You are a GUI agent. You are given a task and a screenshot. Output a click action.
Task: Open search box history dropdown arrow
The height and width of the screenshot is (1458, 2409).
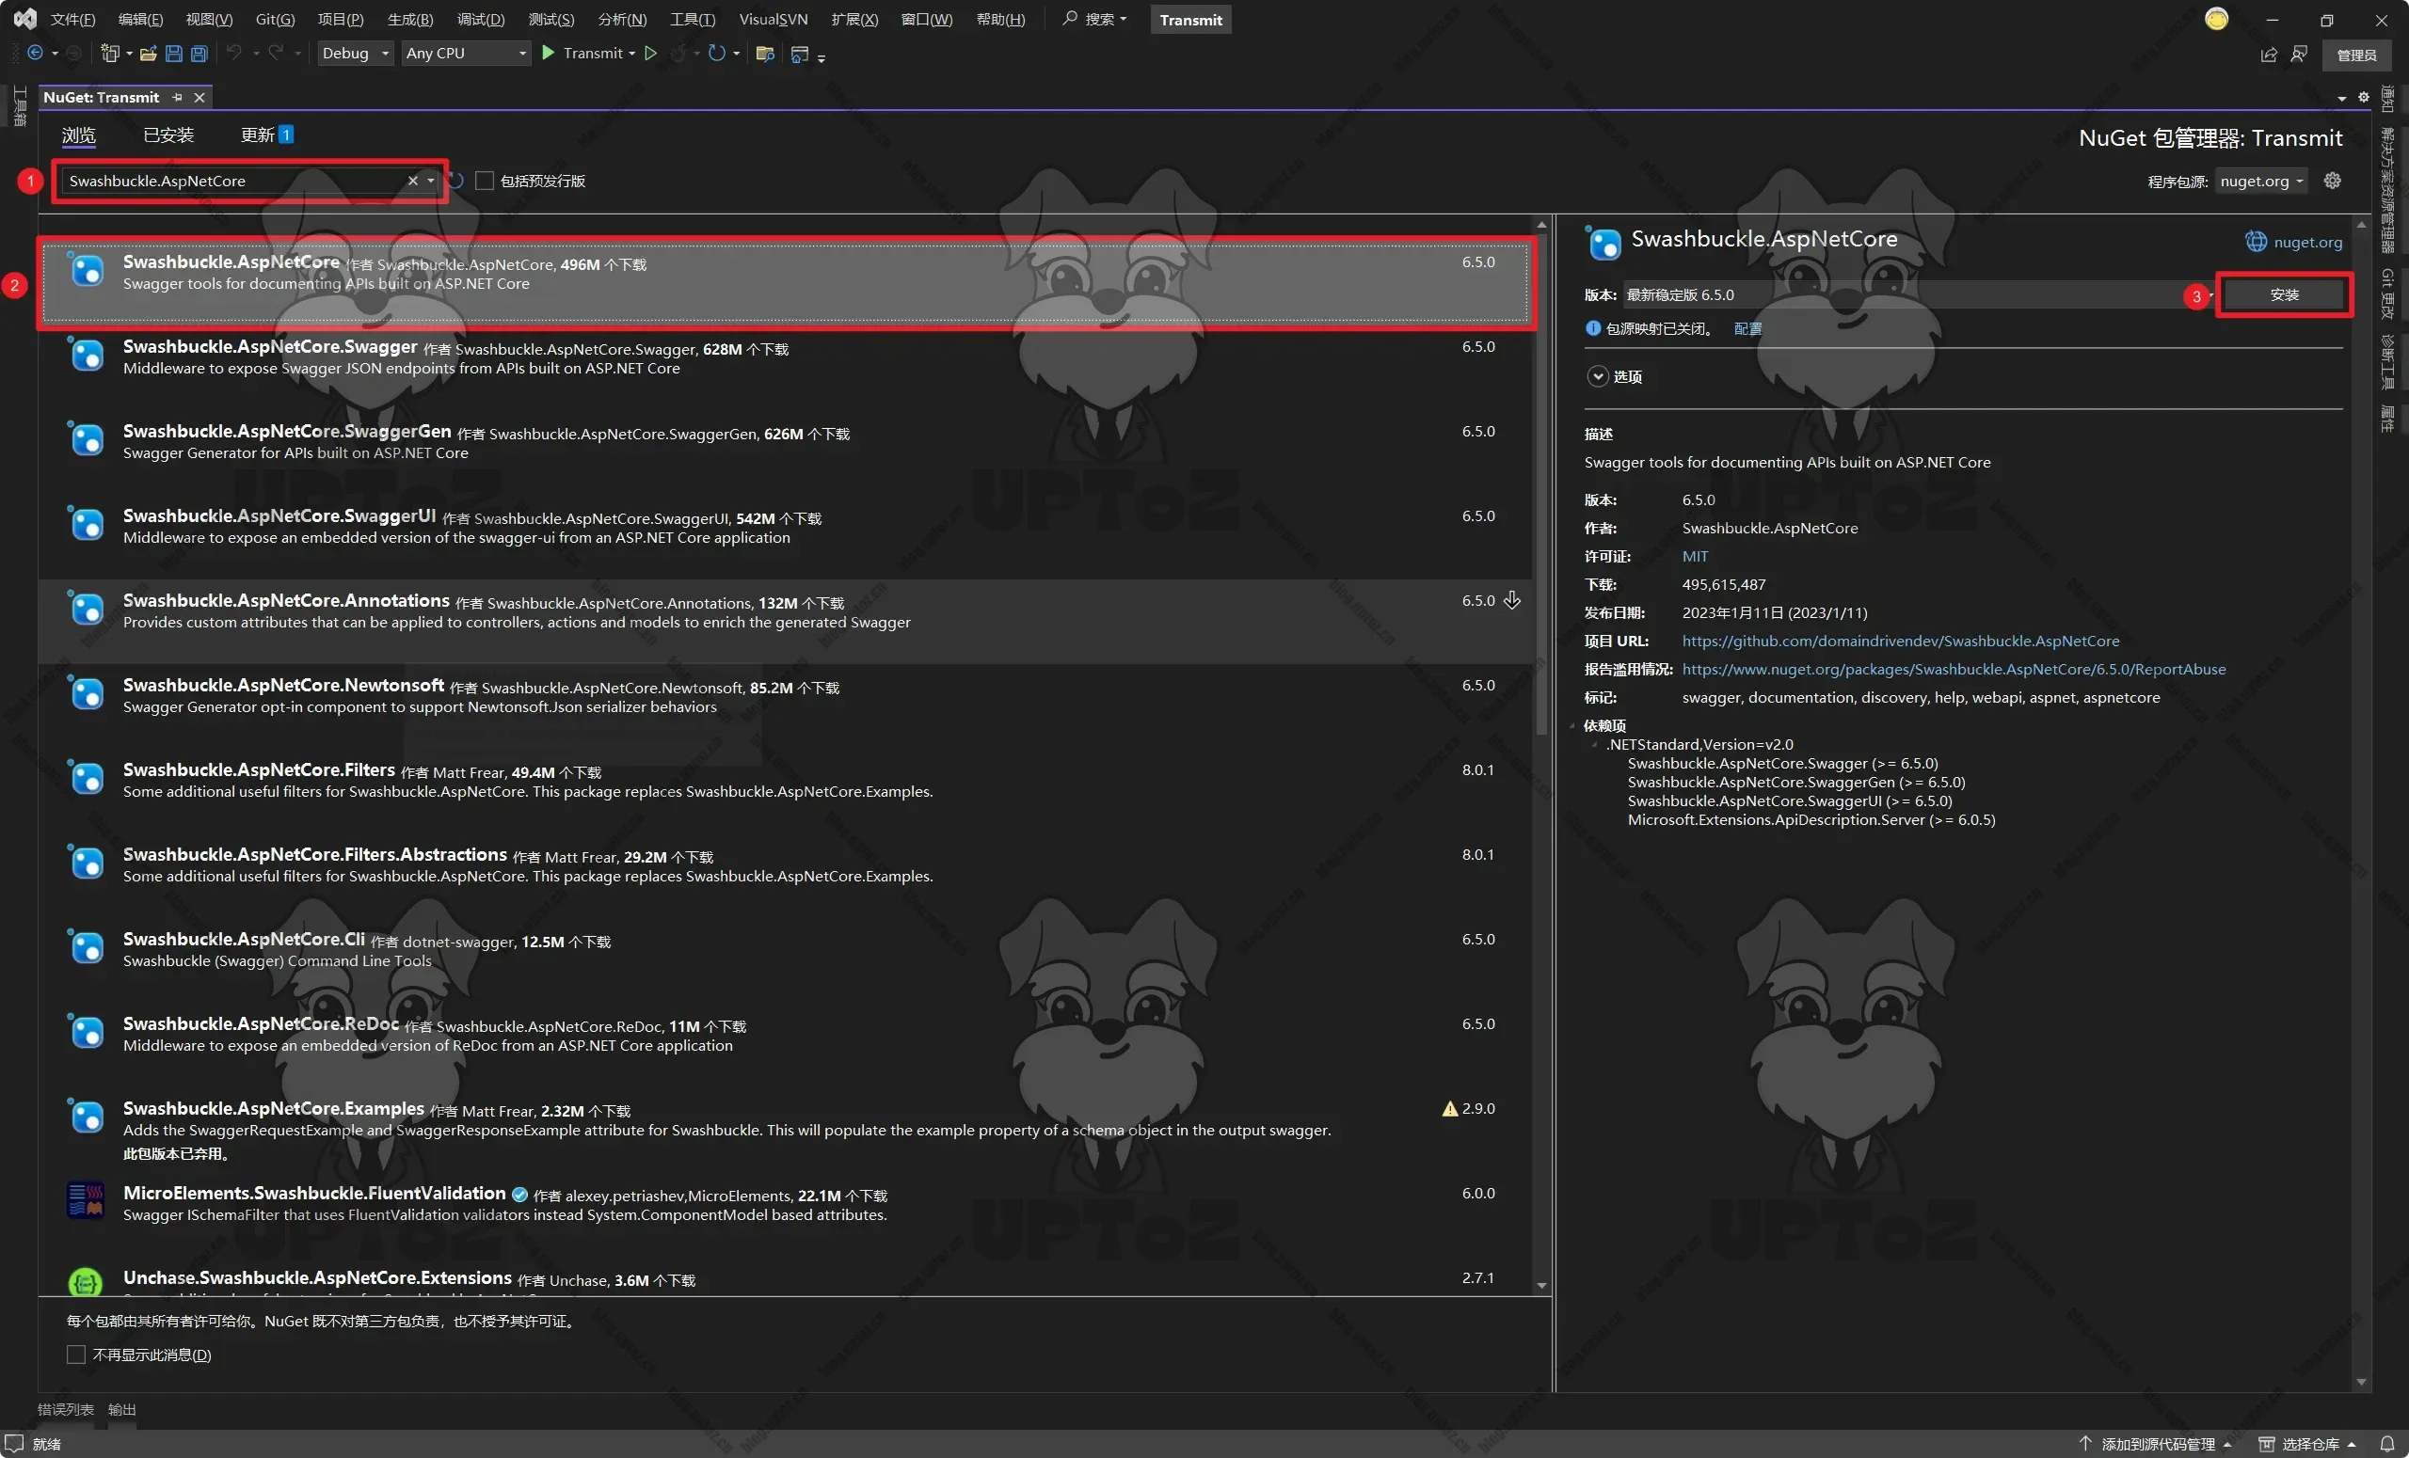430,181
